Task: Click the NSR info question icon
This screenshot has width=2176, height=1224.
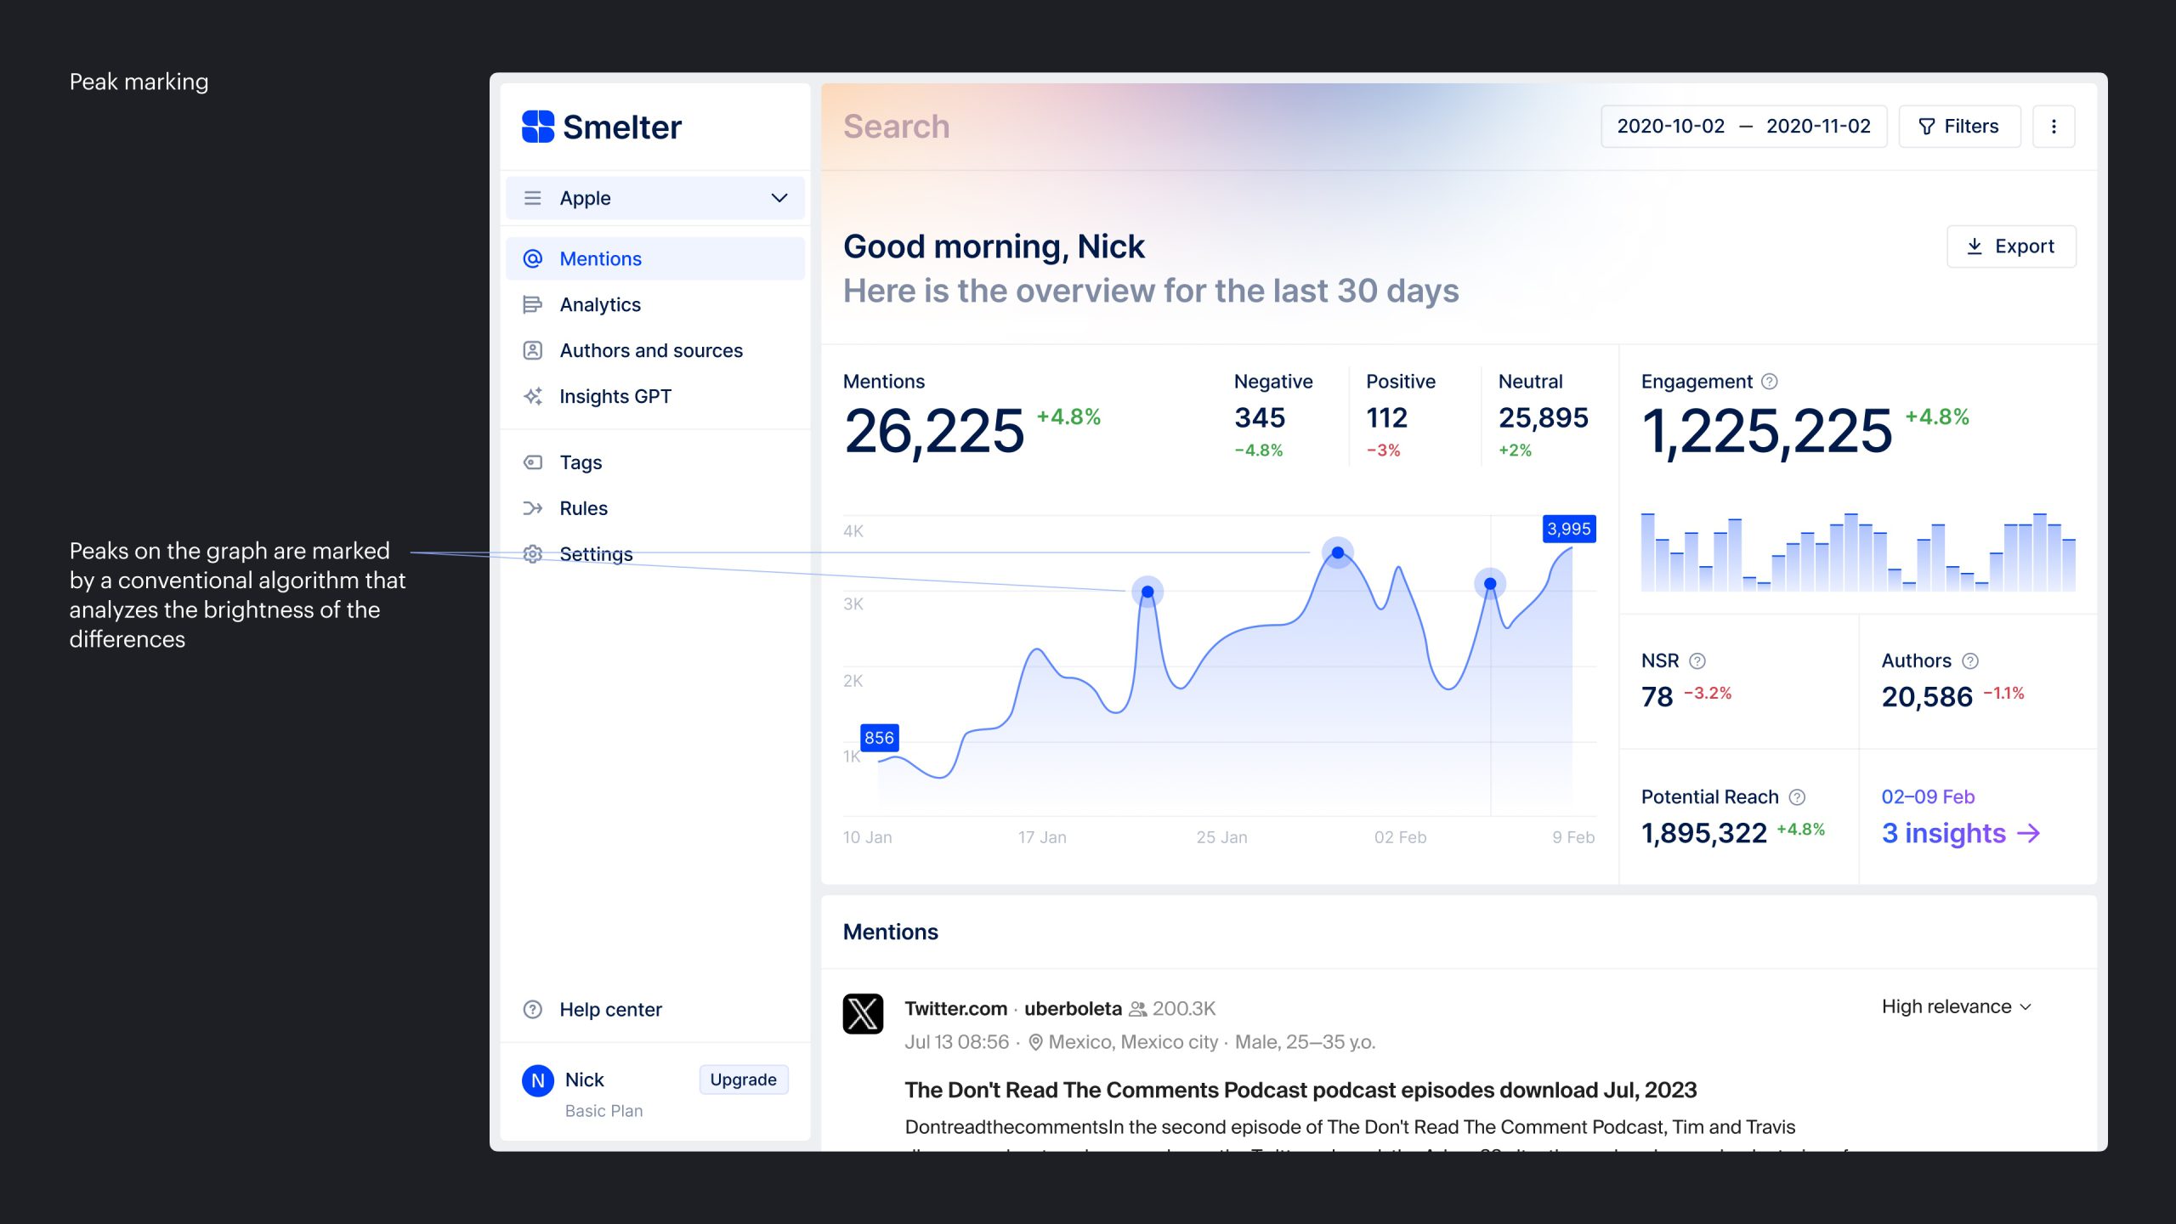Action: (x=1697, y=660)
